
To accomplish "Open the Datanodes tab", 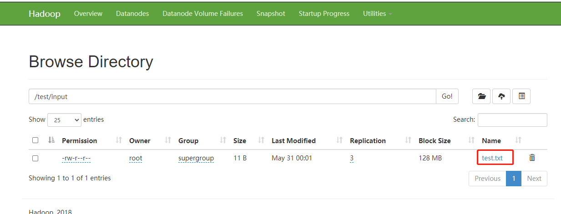I will click(x=132, y=14).
